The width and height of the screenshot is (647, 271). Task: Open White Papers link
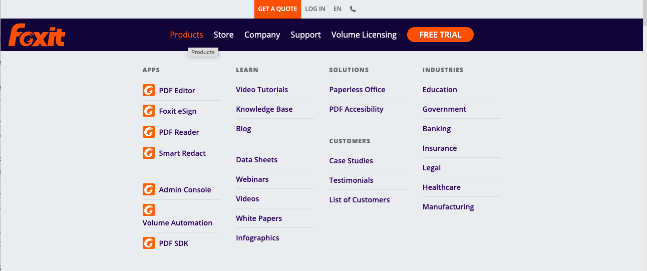tap(259, 218)
